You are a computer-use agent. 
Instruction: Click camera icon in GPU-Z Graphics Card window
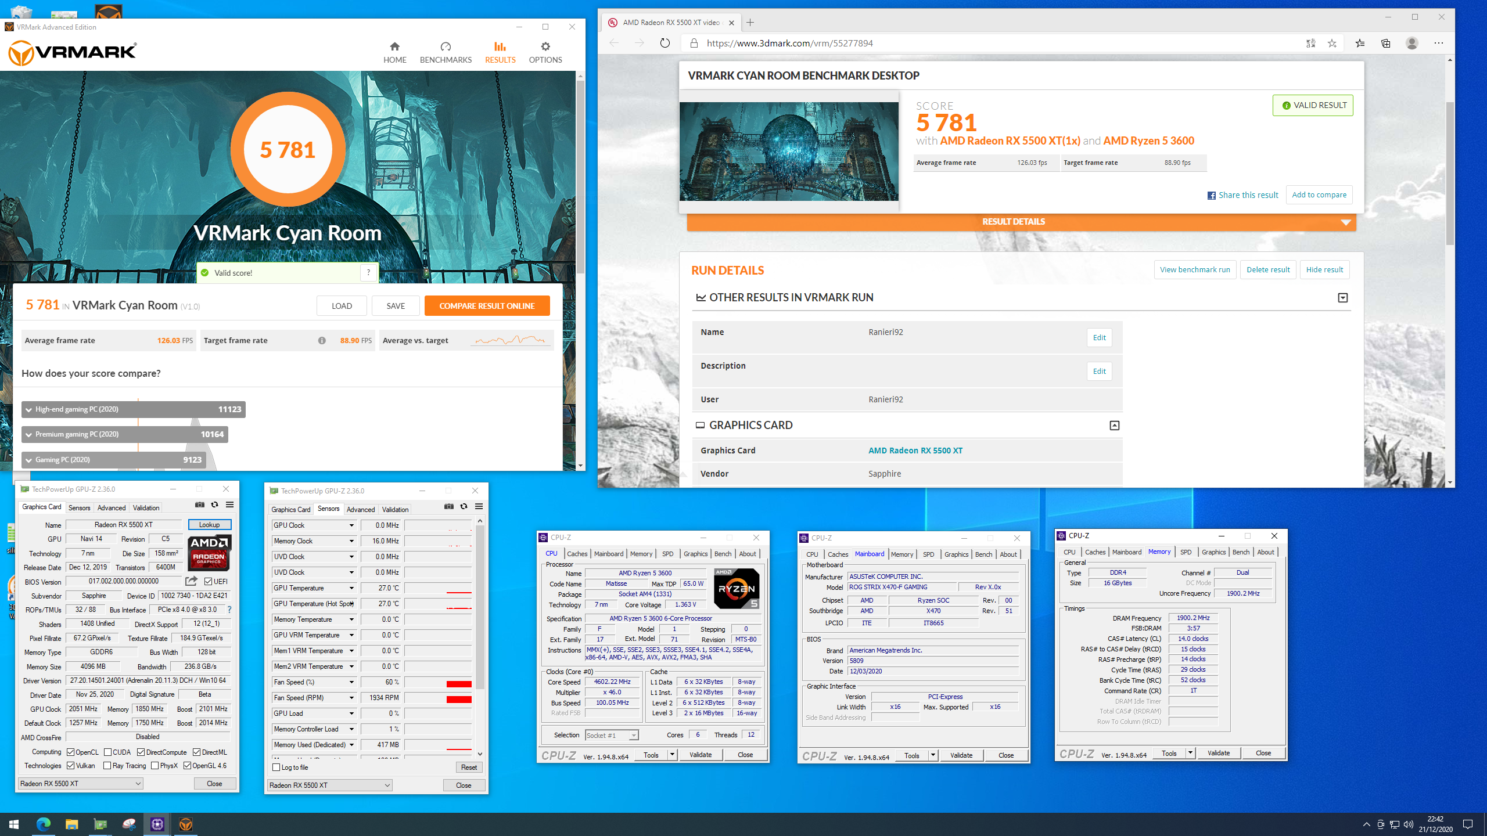coord(200,505)
